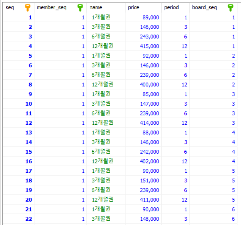The width and height of the screenshot is (241, 225).
Task: Select price cell 88,000
Action: (x=143, y=132)
